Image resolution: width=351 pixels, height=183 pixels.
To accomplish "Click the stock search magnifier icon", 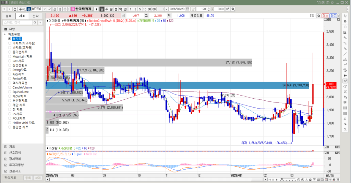I will 49,9.
